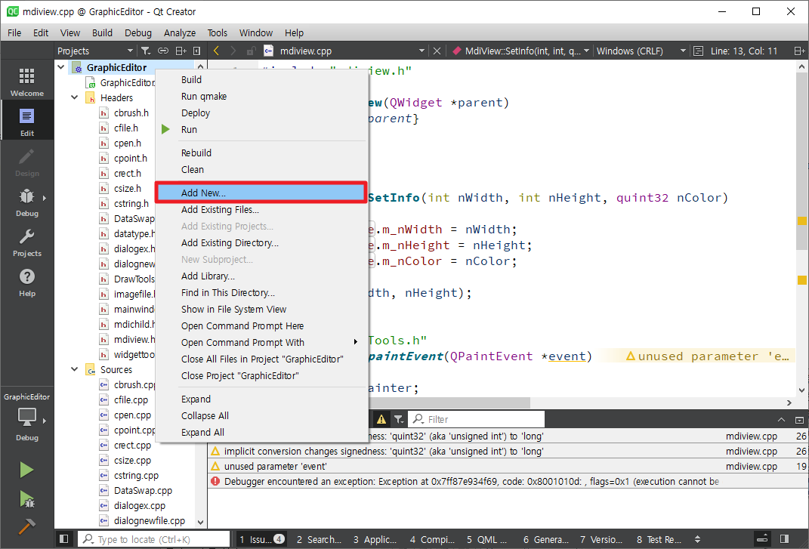The image size is (809, 549).
Task: Start debugging with the Run-with-bug button
Action: pos(27,498)
